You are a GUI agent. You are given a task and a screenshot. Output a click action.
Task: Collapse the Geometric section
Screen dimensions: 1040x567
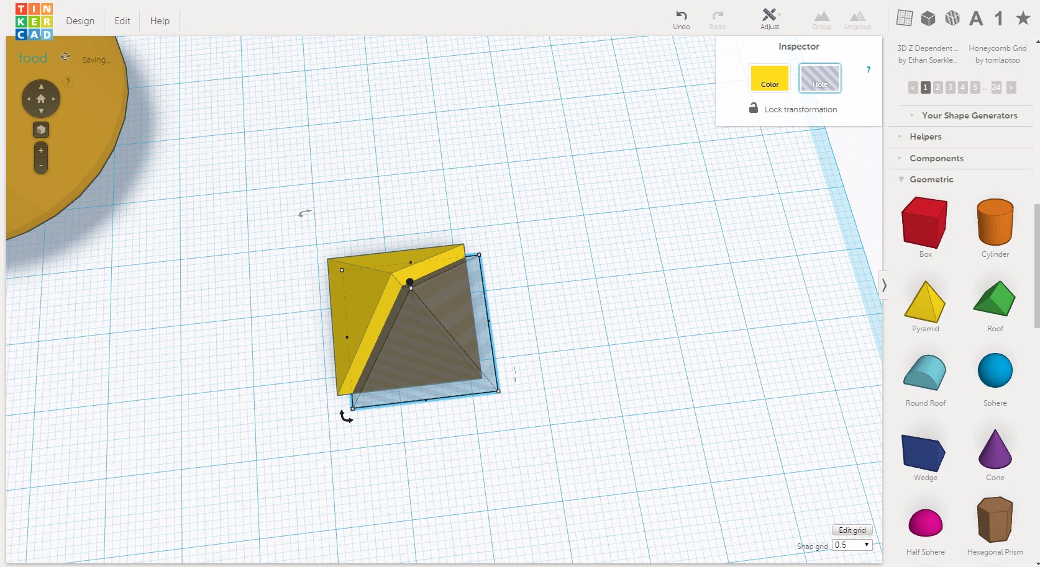[931, 179]
